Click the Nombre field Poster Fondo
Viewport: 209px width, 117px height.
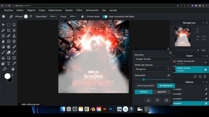(153, 59)
